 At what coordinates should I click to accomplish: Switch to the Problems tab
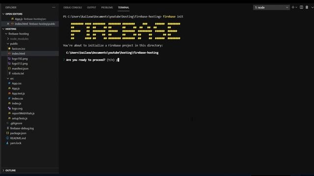point(107,7)
